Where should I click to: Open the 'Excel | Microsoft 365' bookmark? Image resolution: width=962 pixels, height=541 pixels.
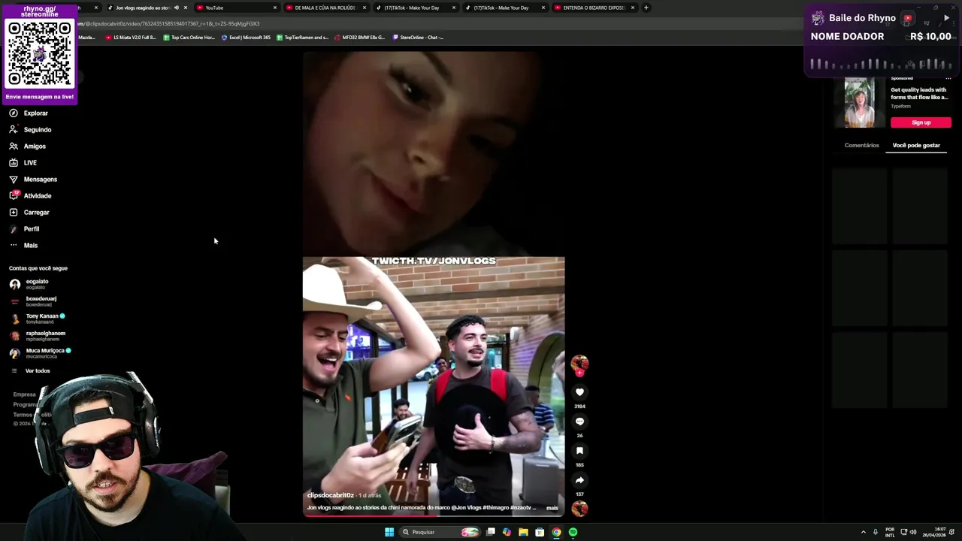(x=247, y=37)
